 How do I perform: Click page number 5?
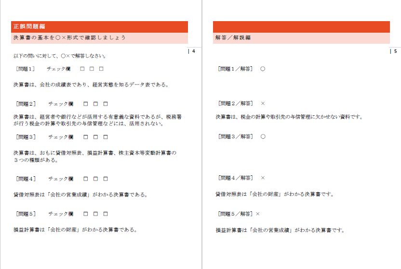click(x=395, y=51)
